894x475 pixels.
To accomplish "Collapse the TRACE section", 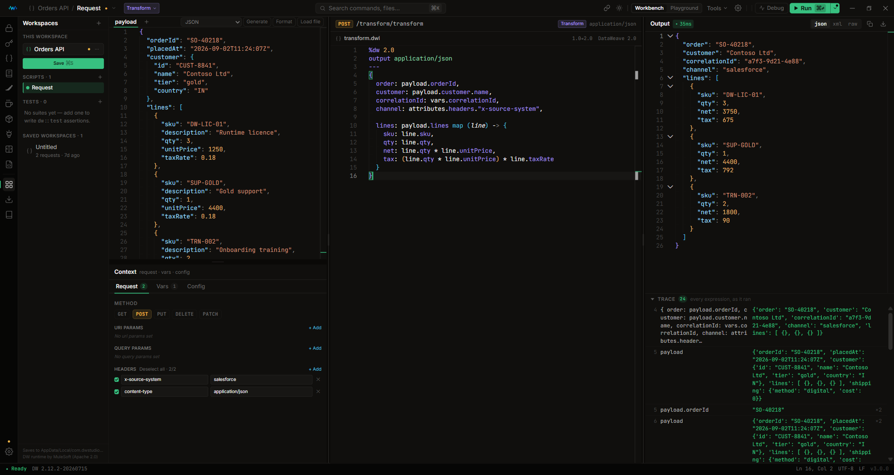I will tap(652, 299).
